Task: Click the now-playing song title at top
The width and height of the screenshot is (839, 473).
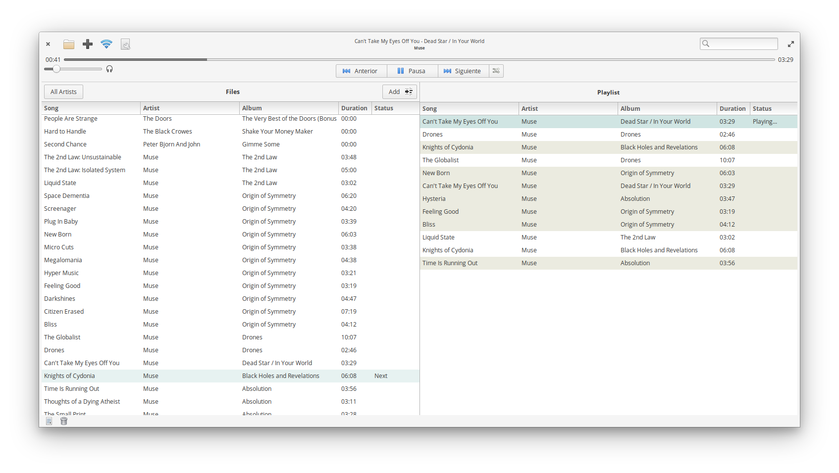Action: coord(419,41)
